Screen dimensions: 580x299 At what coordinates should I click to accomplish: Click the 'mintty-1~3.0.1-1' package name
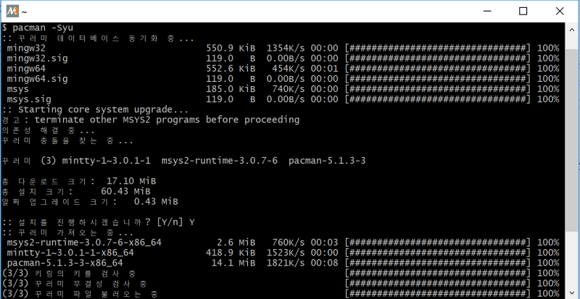(x=106, y=161)
